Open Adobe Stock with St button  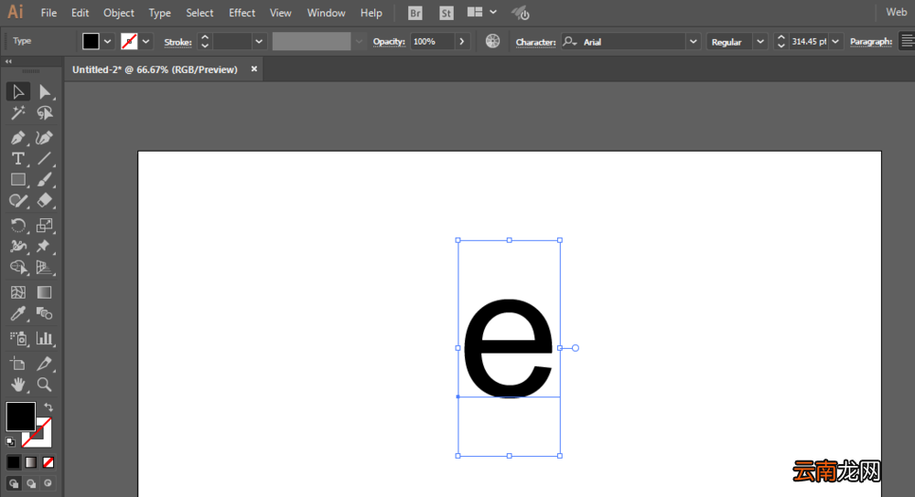click(447, 13)
